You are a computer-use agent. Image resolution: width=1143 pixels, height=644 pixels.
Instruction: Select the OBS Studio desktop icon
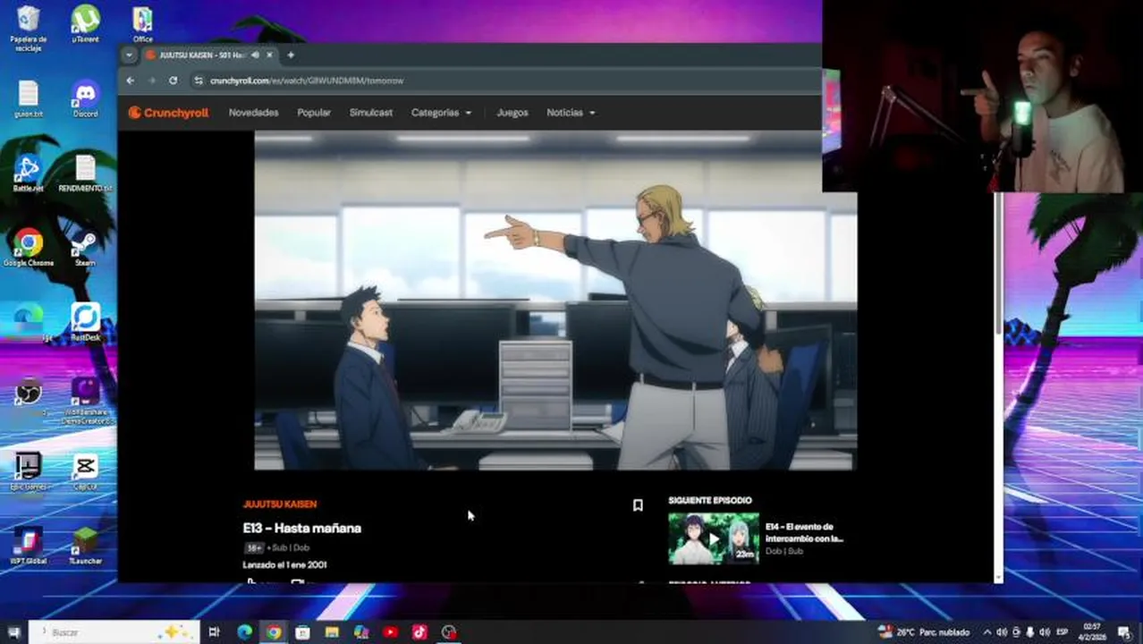pyautogui.click(x=29, y=394)
